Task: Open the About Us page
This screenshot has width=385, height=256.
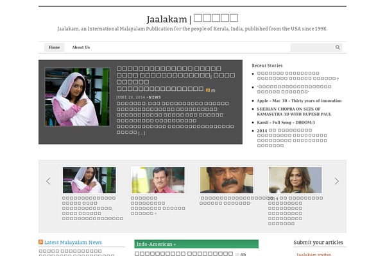Action: (x=81, y=47)
